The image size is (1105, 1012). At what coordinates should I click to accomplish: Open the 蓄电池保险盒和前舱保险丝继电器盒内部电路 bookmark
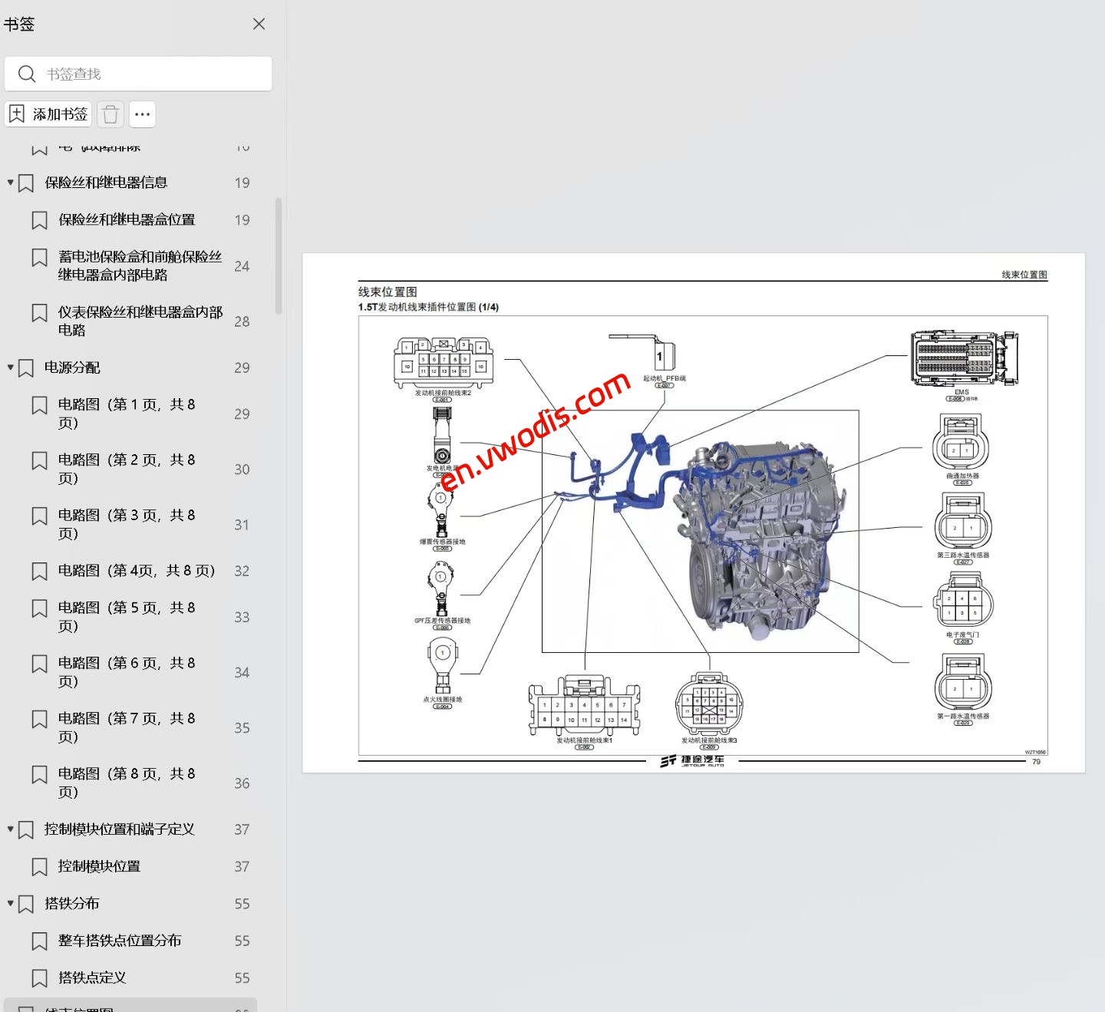pos(138,265)
